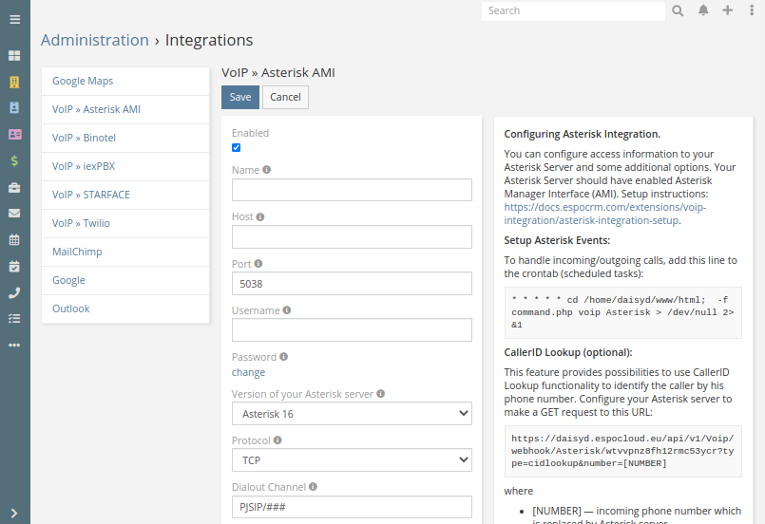The height and width of the screenshot is (524, 765).
Task: Click the info icon next to Name
Action: pyautogui.click(x=266, y=170)
